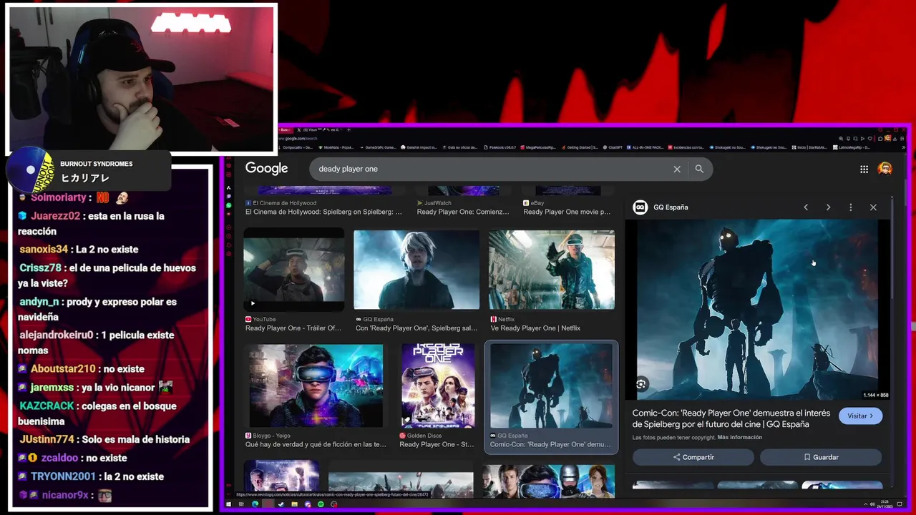
Task: Switch to the X (Twitter) browser tab
Action: point(319,129)
